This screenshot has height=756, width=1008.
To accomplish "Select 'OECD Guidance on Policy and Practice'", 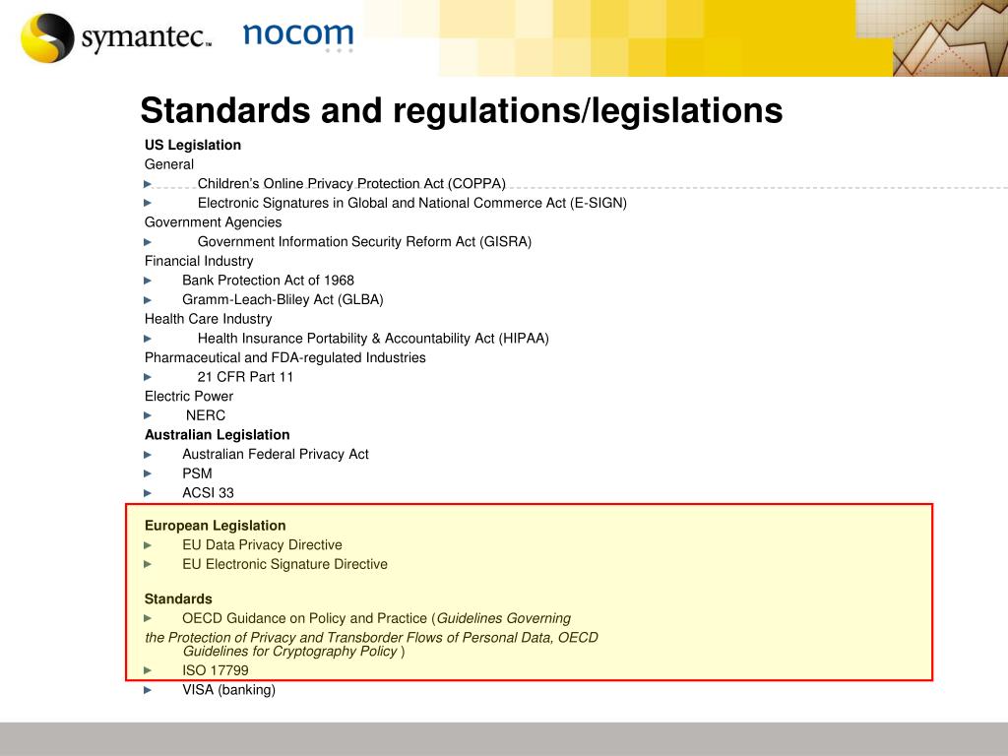I will click(305, 618).
